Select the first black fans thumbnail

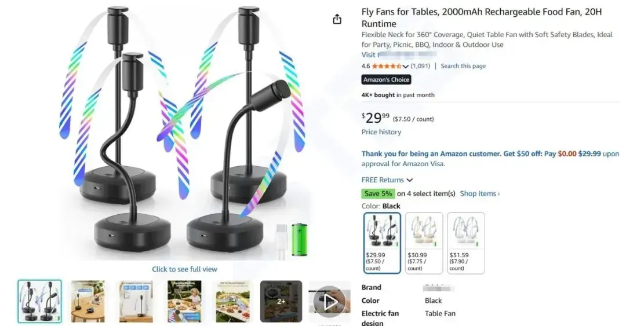click(x=39, y=302)
